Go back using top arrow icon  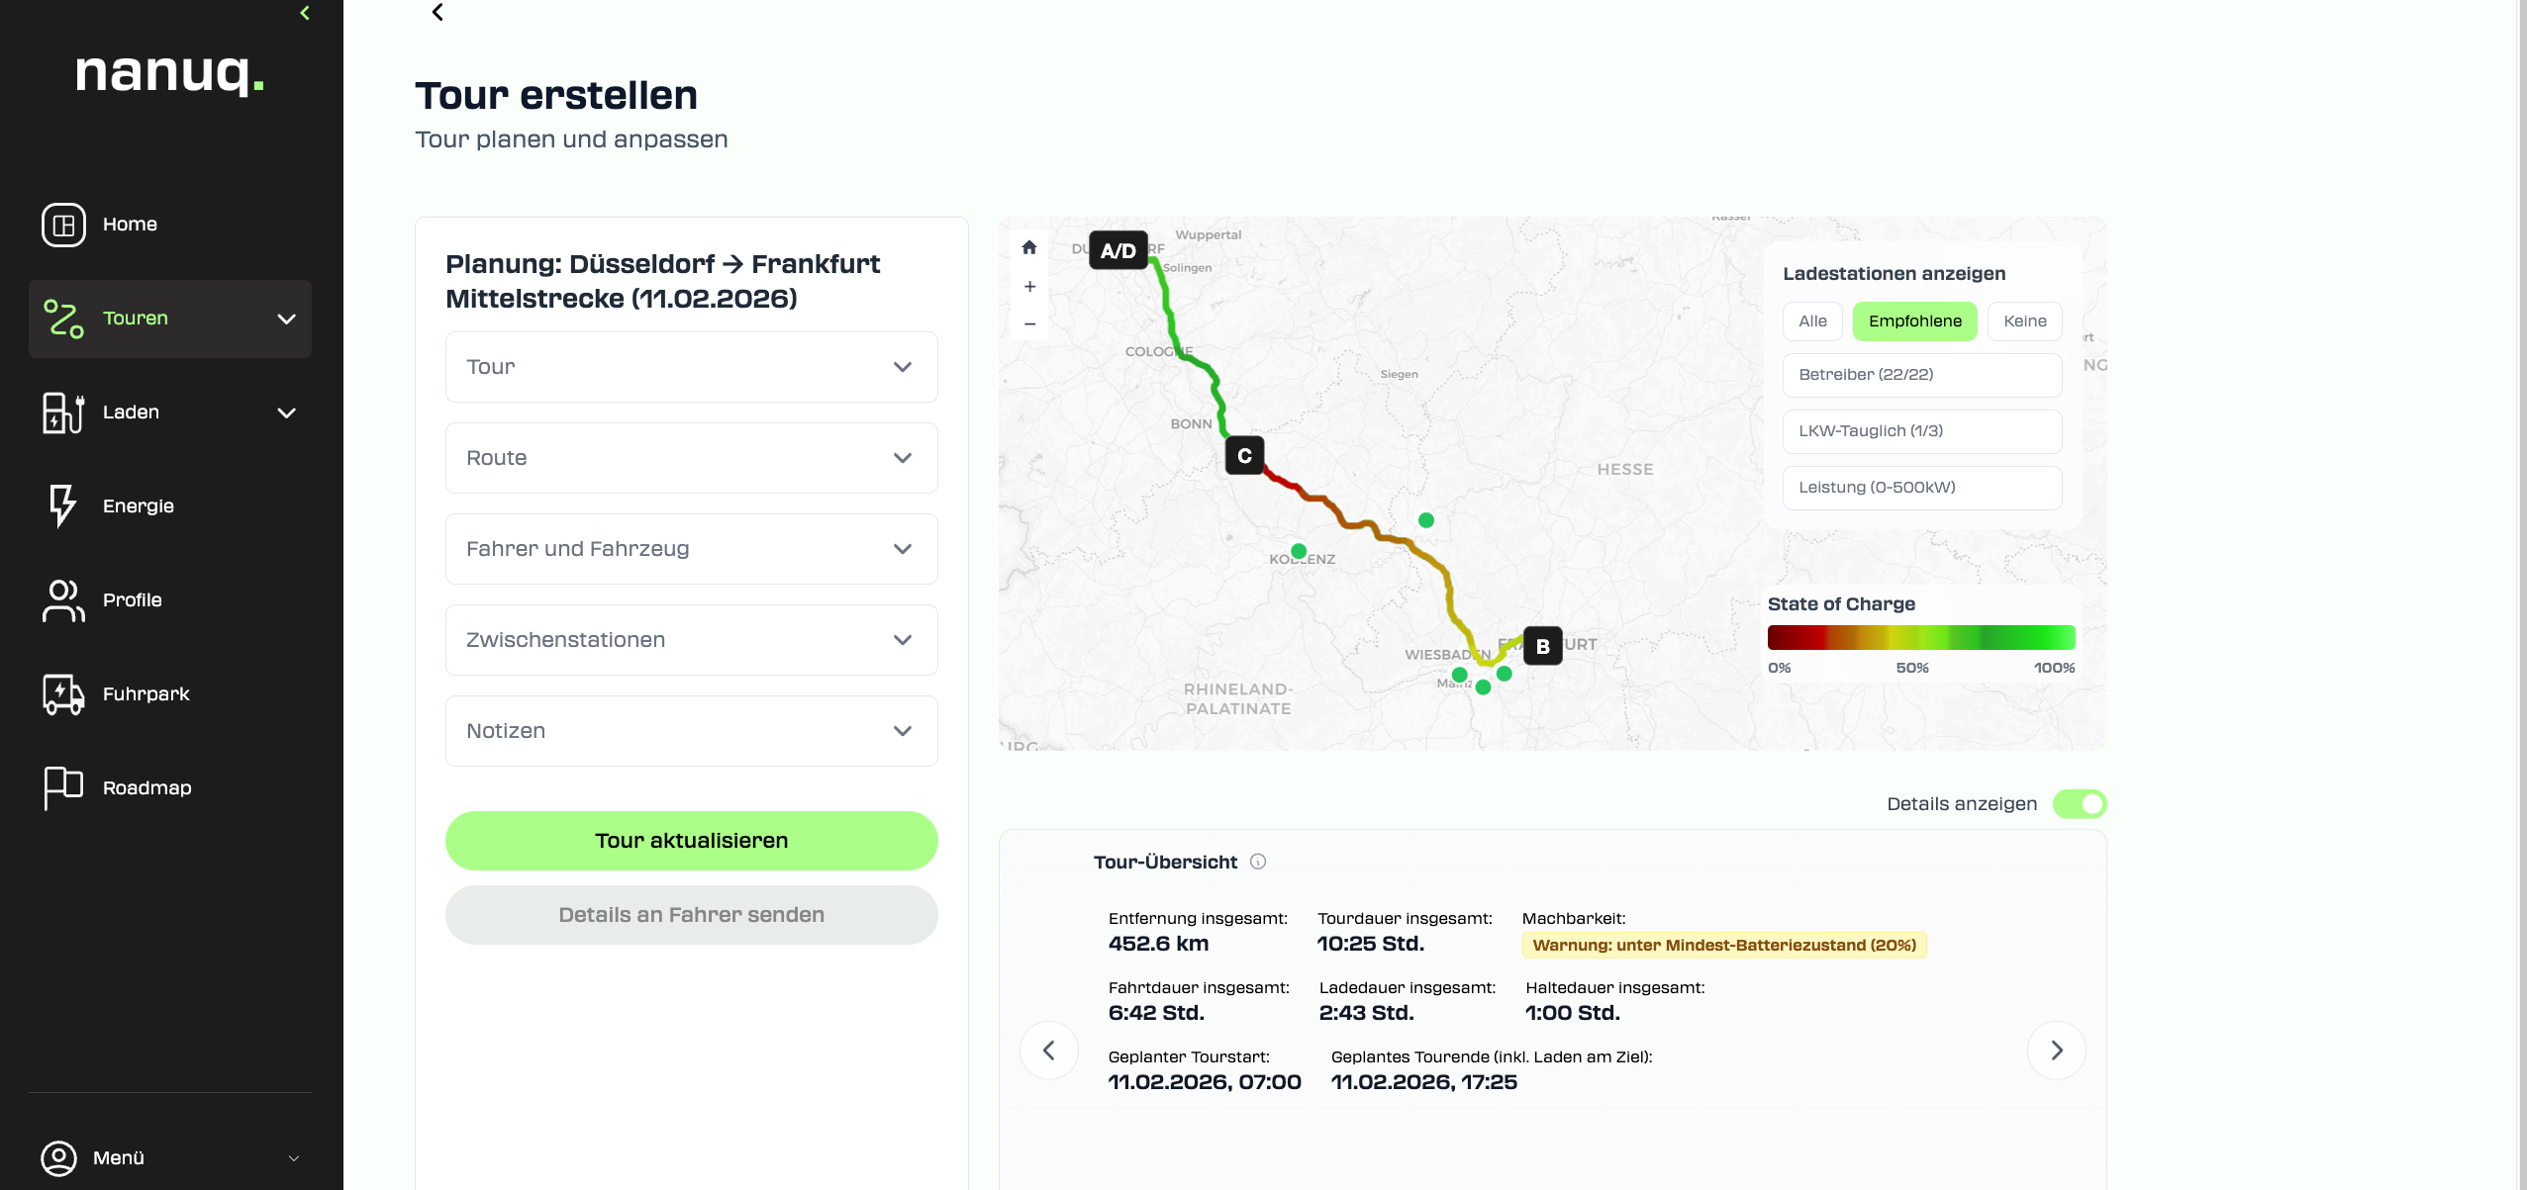click(437, 13)
